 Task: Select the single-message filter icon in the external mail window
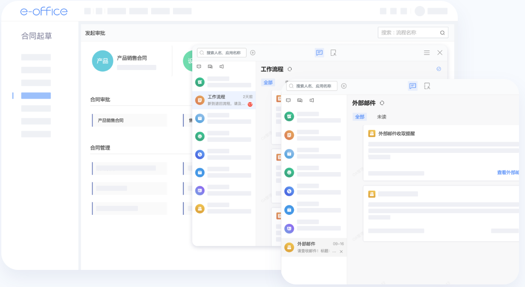click(288, 100)
